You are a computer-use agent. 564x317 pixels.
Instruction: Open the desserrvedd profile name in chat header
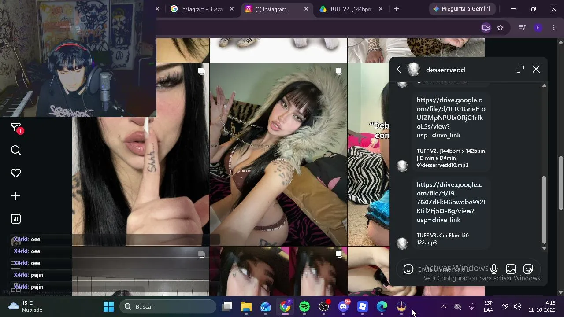[445, 70]
